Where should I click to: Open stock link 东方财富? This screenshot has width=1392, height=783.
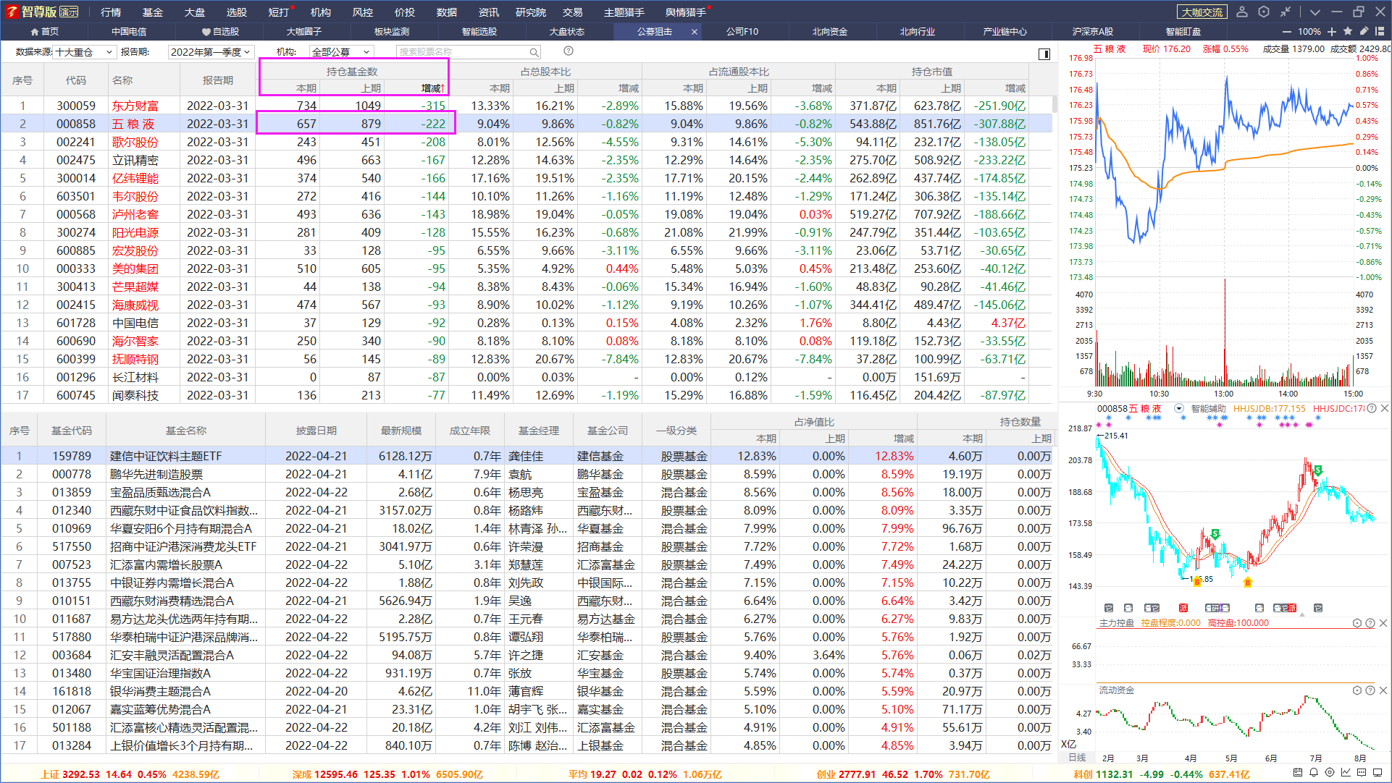[x=135, y=106]
